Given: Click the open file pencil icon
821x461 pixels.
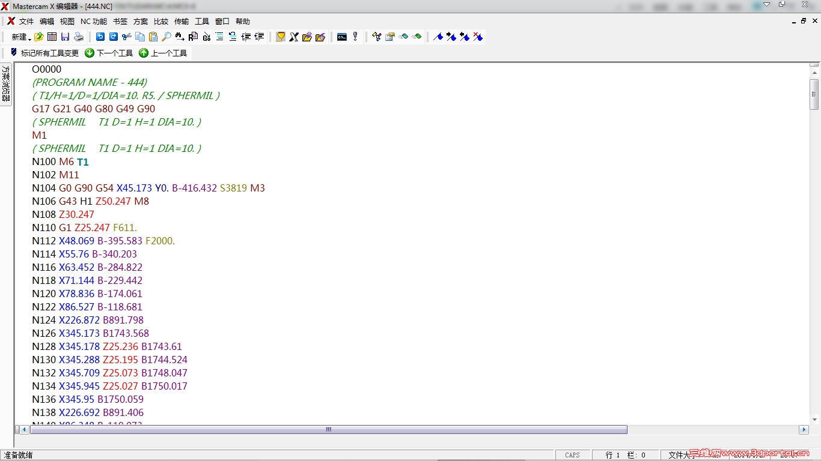Looking at the screenshot, I should (x=39, y=37).
